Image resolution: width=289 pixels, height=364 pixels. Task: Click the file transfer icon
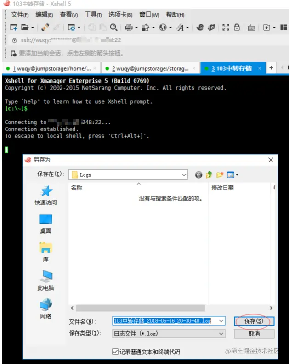click(146, 28)
